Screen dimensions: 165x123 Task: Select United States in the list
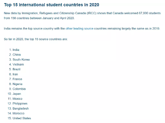pos(22,118)
